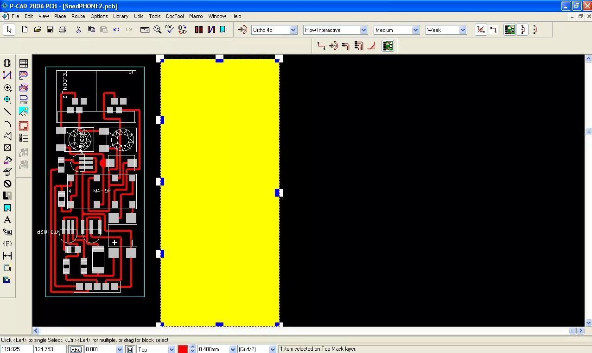Viewport: 592px width, 353px height.
Task: Undo the last action
Action: click(x=116, y=30)
